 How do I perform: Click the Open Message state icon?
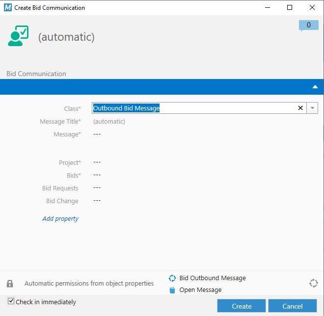click(172, 290)
